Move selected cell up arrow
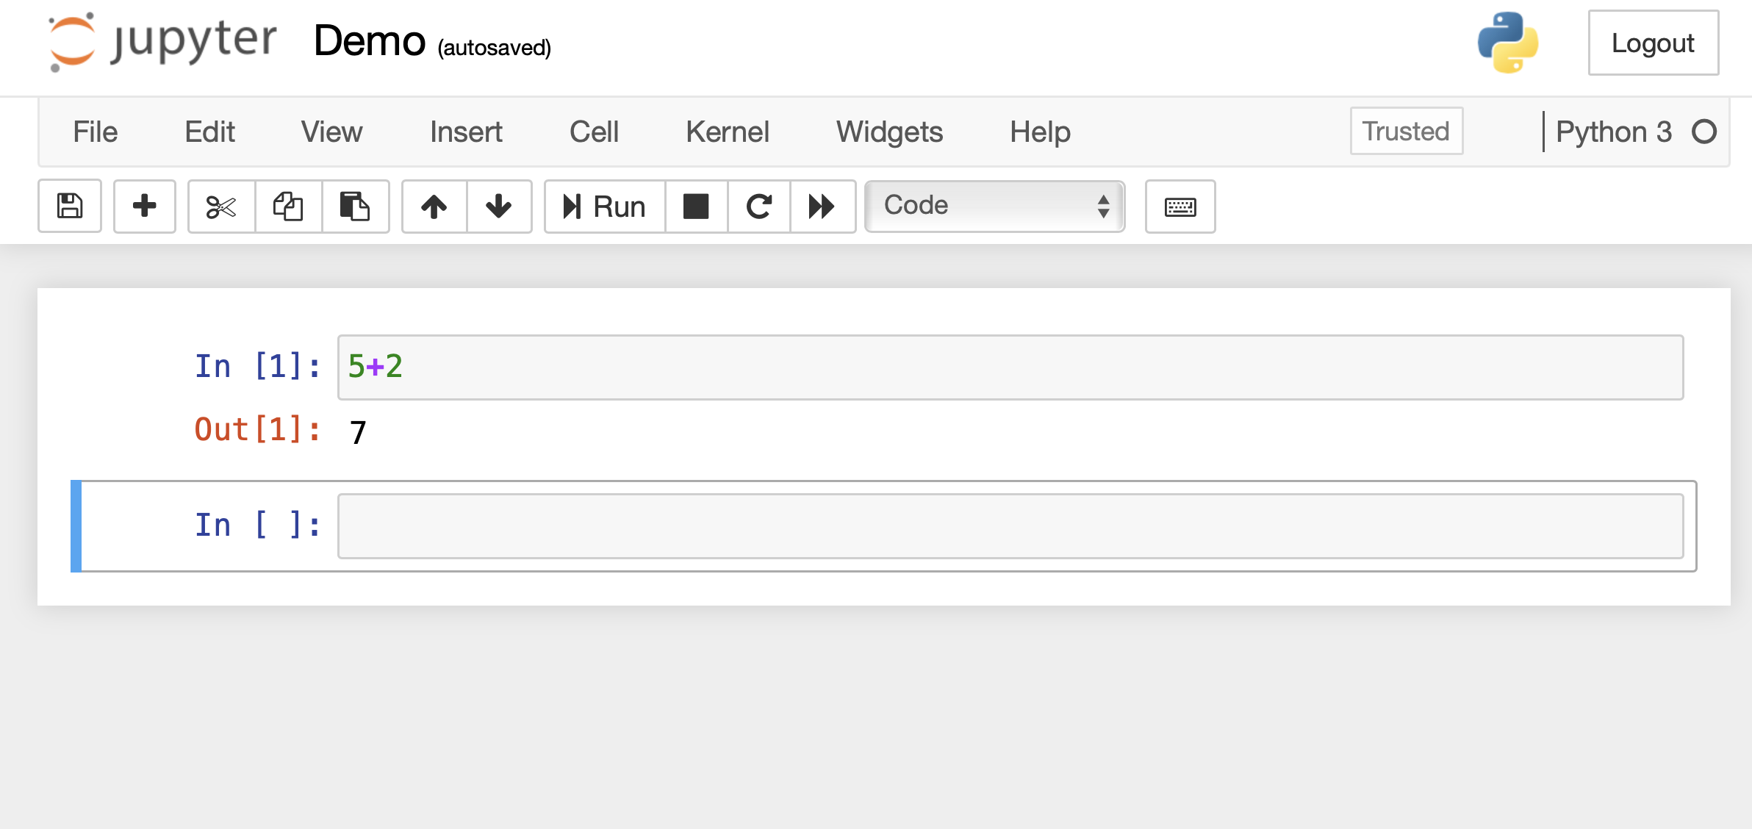 point(434,206)
